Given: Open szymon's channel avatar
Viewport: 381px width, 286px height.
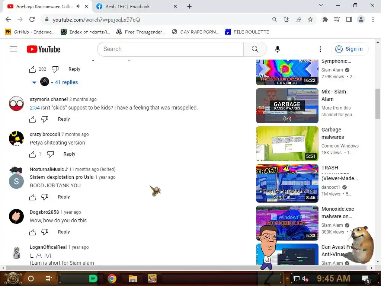Looking at the screenshot, I should click(x=16, y=104).
